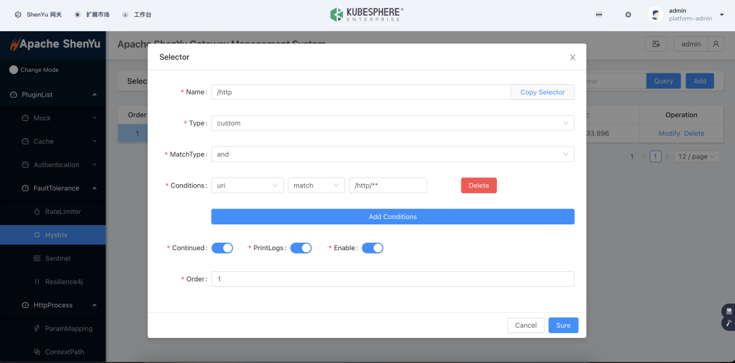The height and width of the screenshot is (363, 735).
Task: Click the Sentinel icon
Action: coord(37,258)
